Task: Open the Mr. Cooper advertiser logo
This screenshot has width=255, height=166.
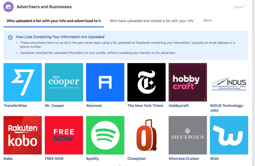Action: [x=64, y=82]
